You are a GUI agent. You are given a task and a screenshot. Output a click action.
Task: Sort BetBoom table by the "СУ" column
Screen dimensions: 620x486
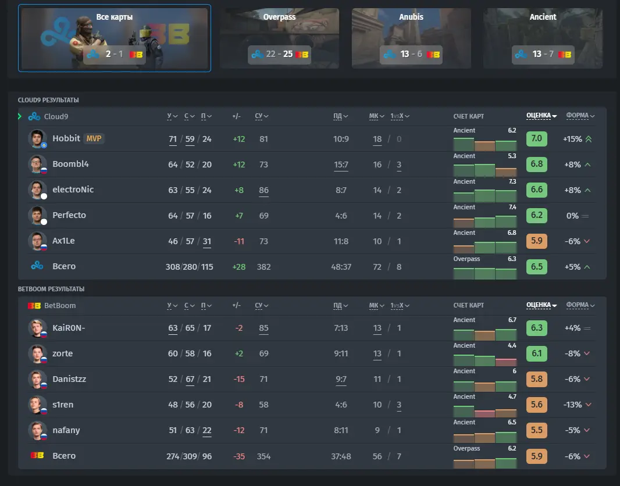pos(262,305)
